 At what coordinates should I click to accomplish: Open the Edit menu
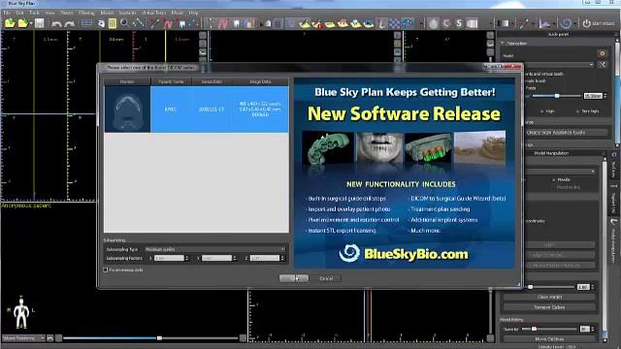point(19,13)
